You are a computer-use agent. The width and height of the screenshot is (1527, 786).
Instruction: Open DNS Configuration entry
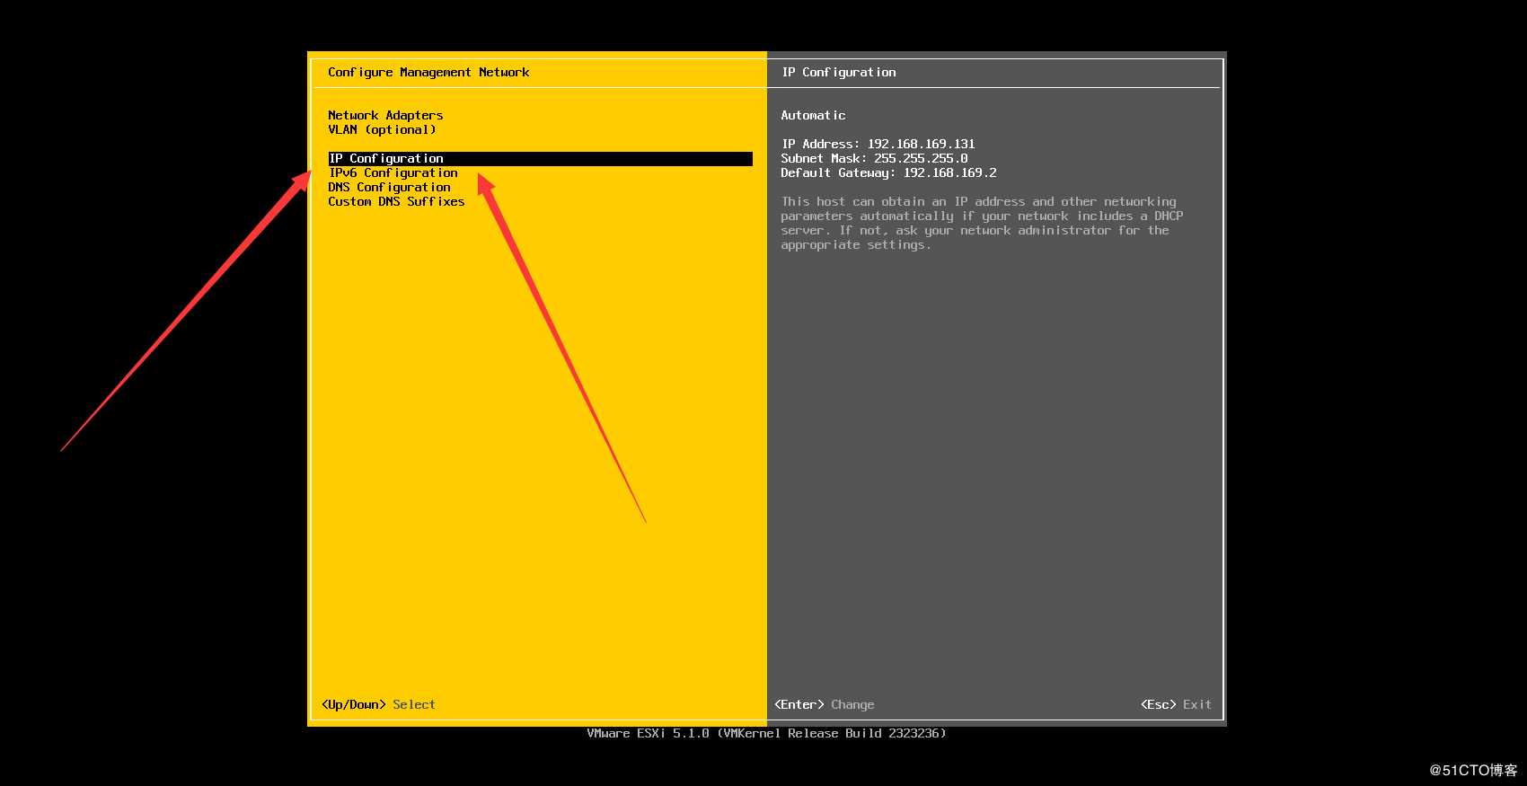click(x=389, y=187)
